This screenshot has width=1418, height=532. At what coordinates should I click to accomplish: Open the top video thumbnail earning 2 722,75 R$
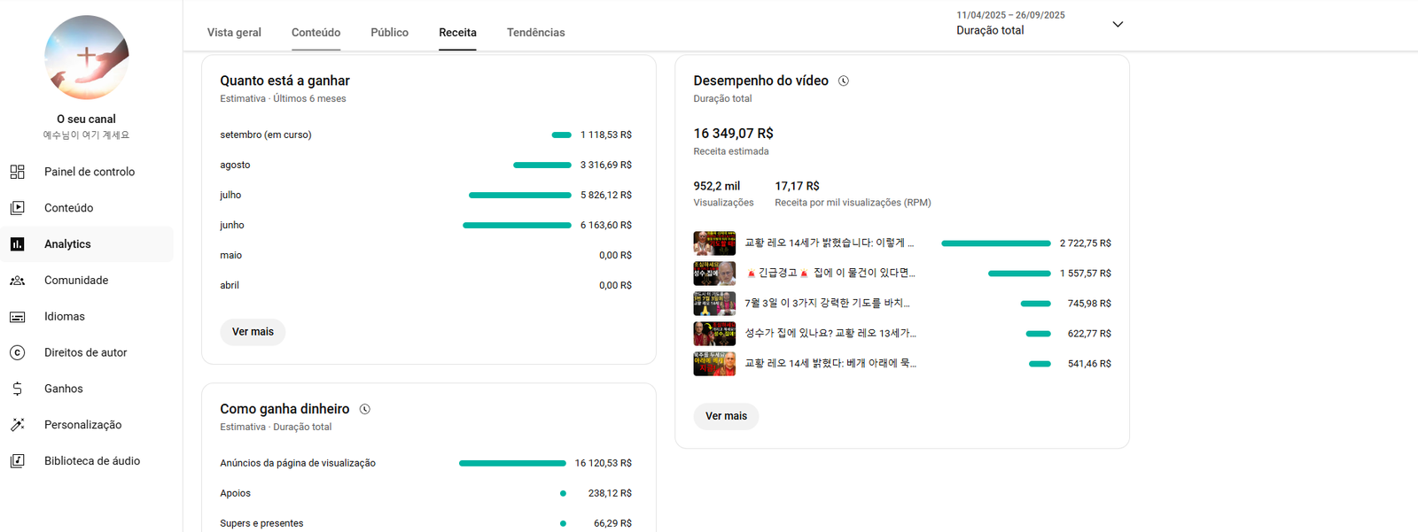click(714, 243)
